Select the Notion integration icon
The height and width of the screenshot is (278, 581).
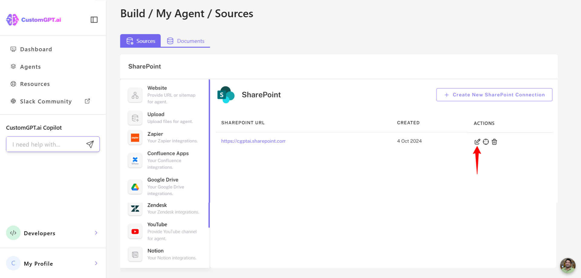(135, 254)
